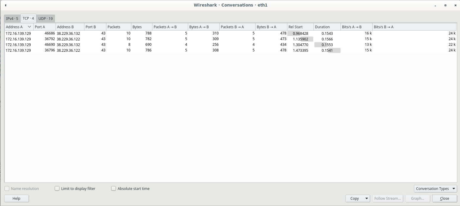The image size is (460, 206).
Task: Click Packets value 8
Action: 129,45
